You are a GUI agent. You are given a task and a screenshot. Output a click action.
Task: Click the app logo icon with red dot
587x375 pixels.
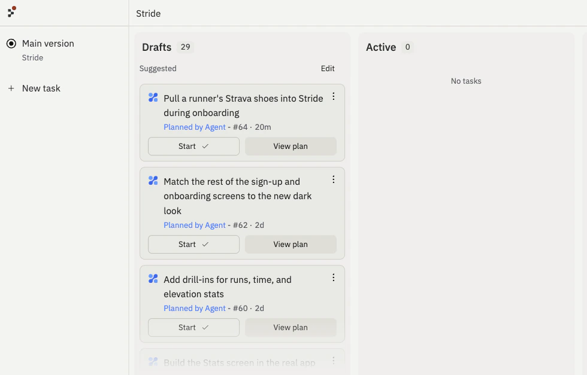coord(11,11)
